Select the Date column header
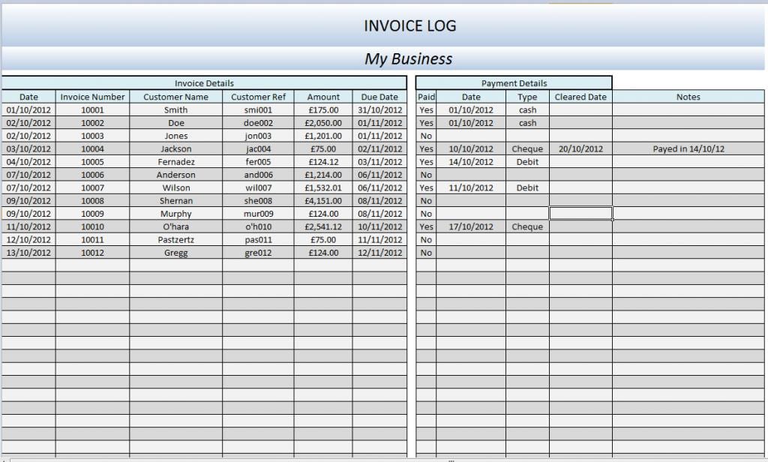This screenshot has width=768, height=462. tap(28, 96)
